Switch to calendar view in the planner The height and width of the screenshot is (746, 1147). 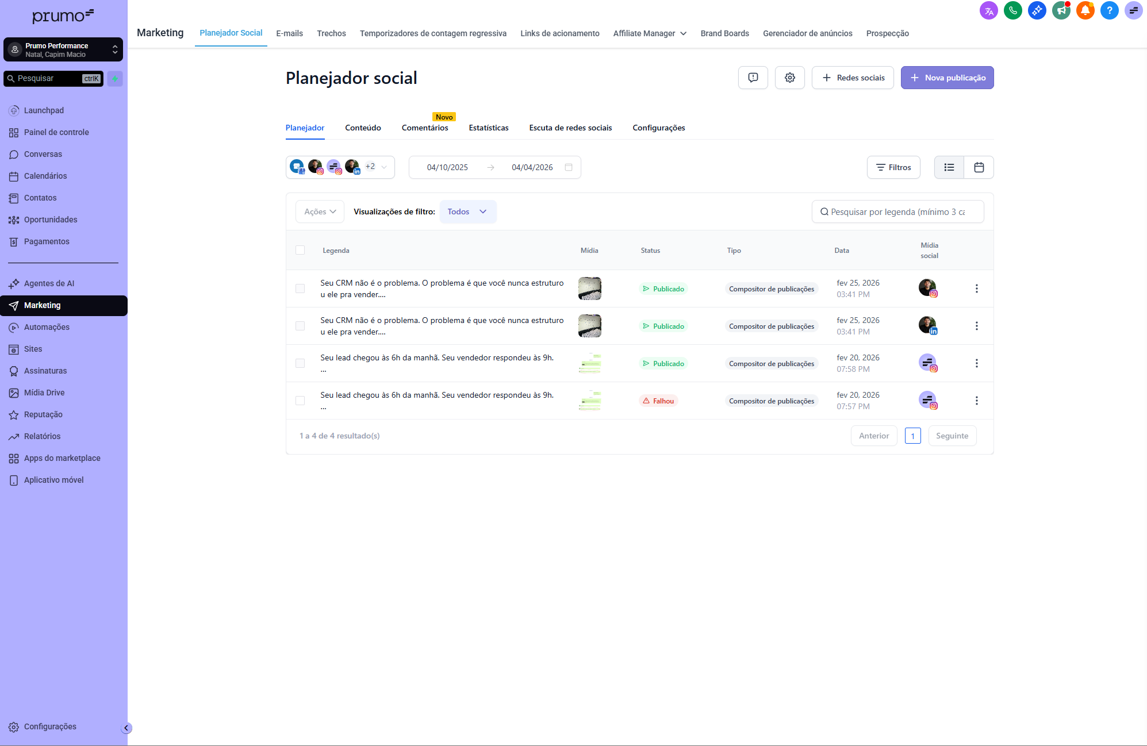coord(979,167)
